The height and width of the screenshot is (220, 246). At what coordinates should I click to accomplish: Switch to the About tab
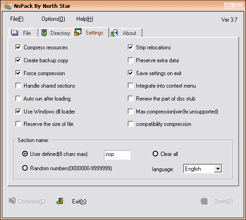pos(125,33)
